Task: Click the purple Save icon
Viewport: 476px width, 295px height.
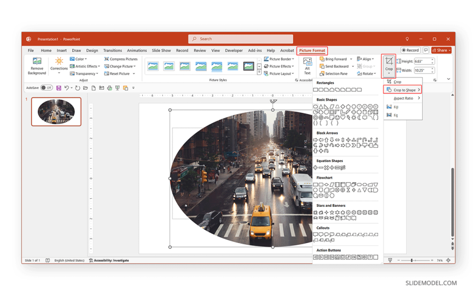Action: 59,88
